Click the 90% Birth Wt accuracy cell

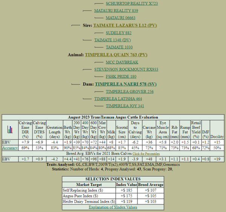click(x=67, y=148)
